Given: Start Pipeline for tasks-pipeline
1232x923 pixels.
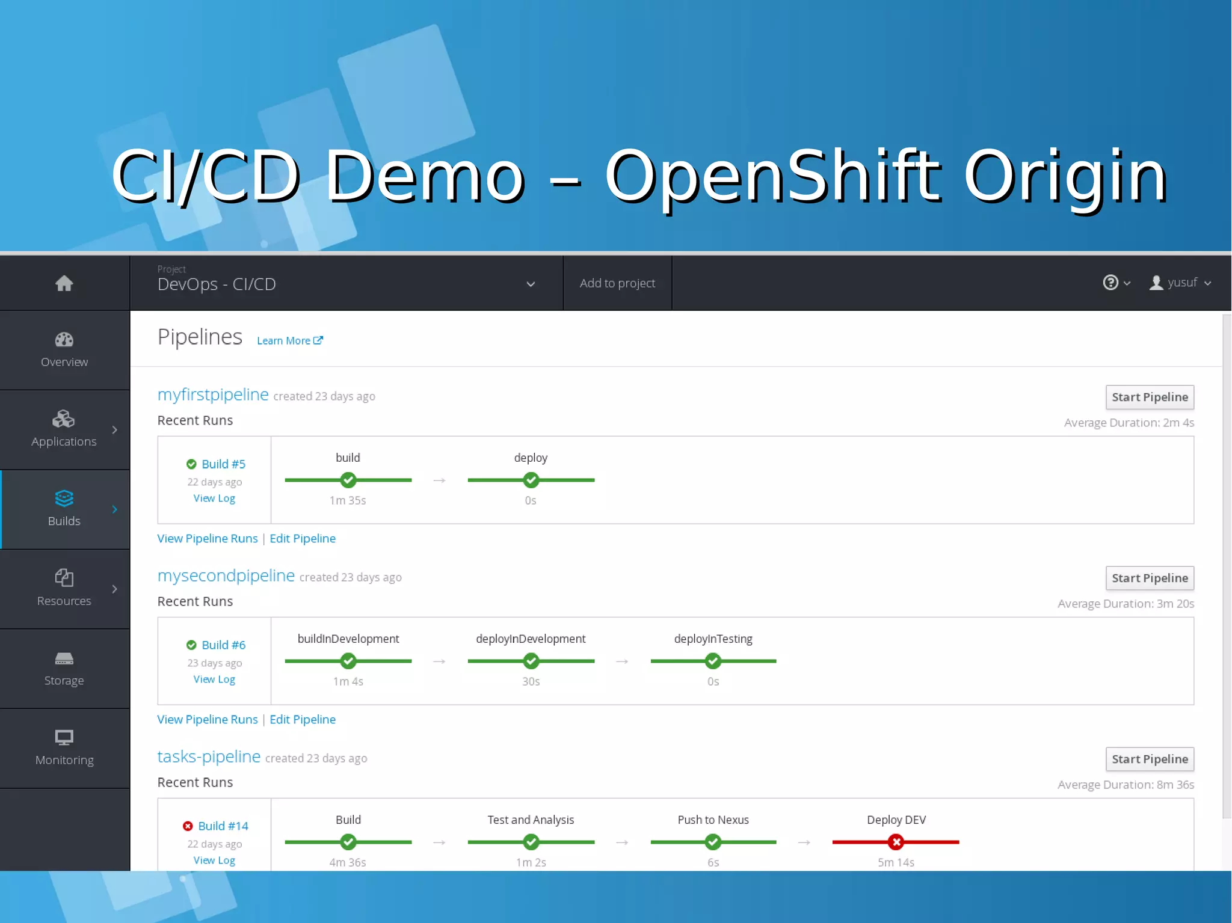Looking at the screenshot, I should tap(1150, 759).
